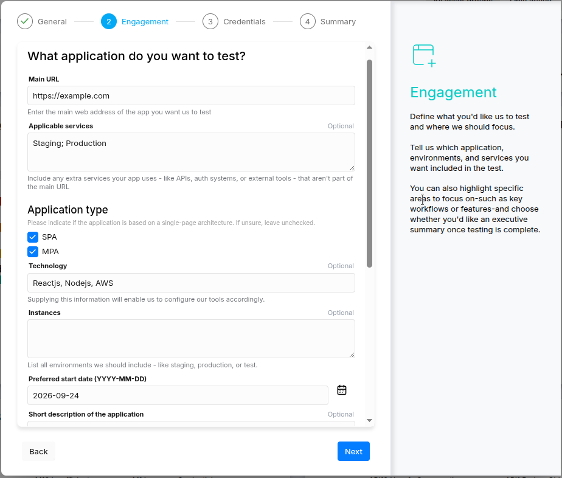The height and width of the screenshot is (478, 562).
Task: Click the 'What application do you want to test?' heading
Action: (x=137, y=57)
